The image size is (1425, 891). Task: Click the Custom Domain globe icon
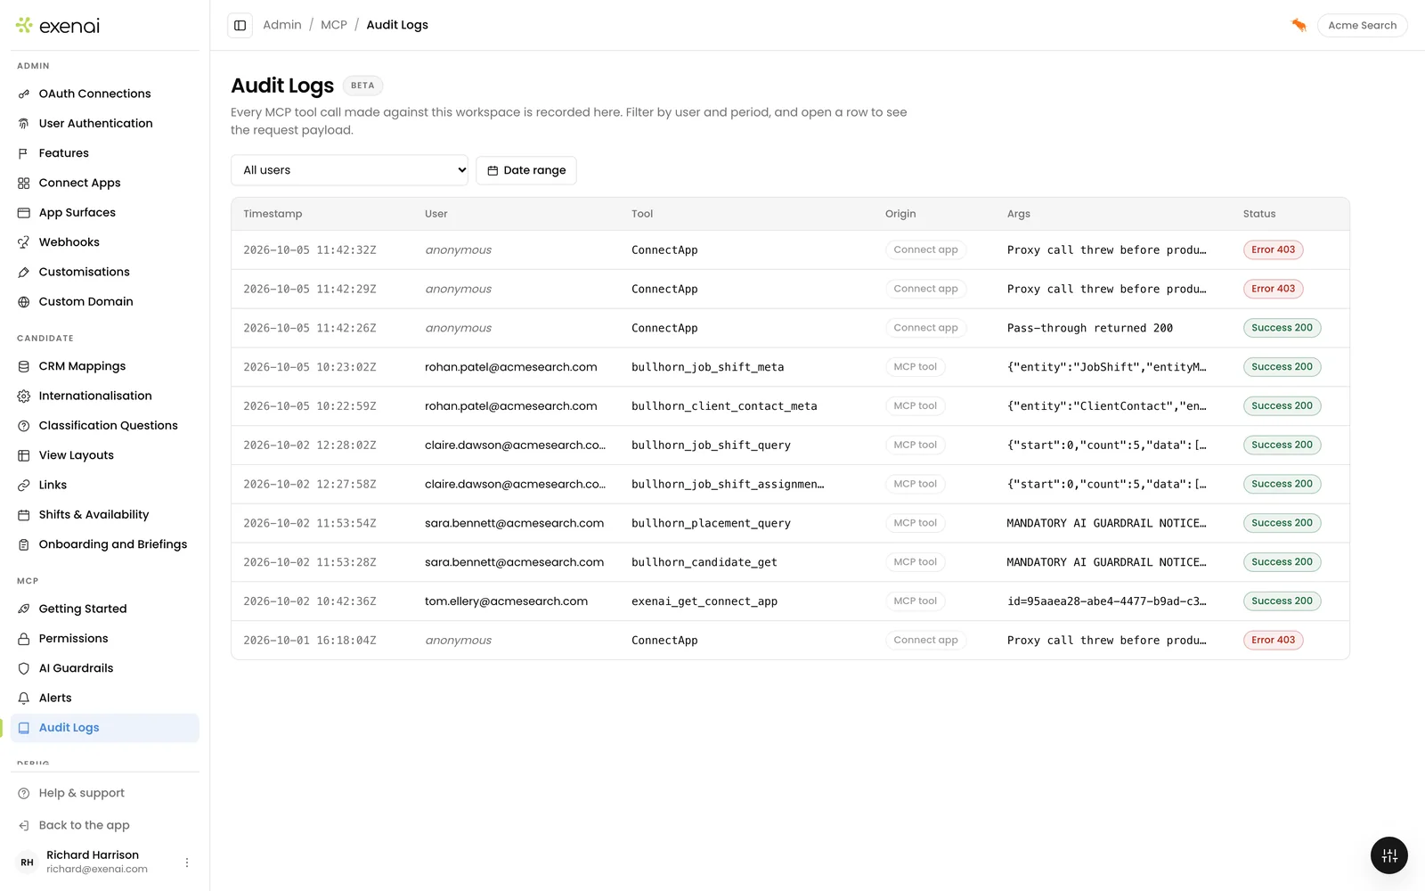tap(24, 302)
